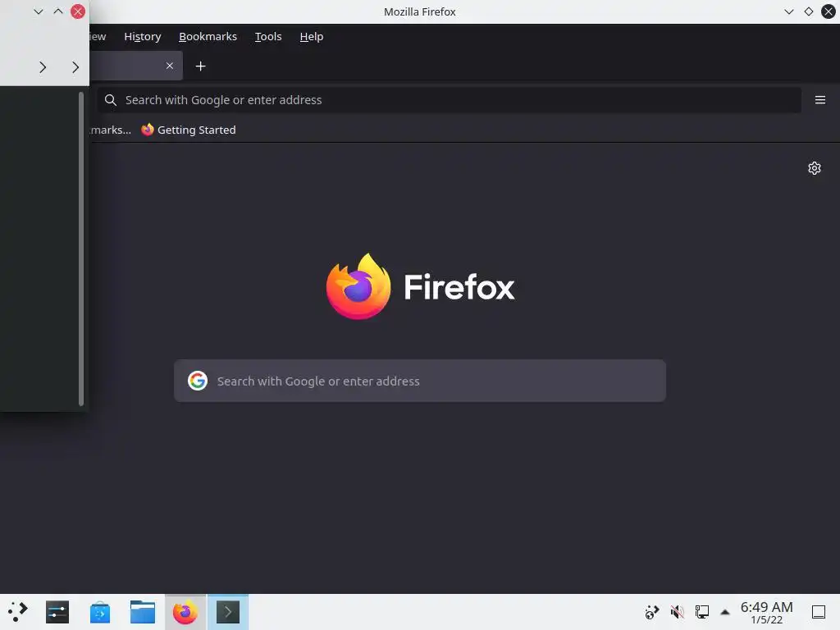Click the first right chevron in left window
The height and width of the screenshot is (630, 840).
click(x=43, y=67)
